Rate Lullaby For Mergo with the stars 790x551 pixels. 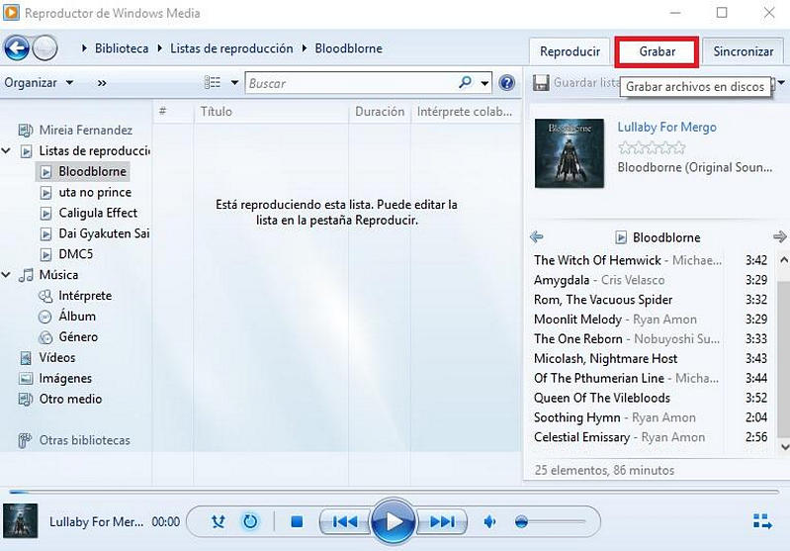(652, 147)
